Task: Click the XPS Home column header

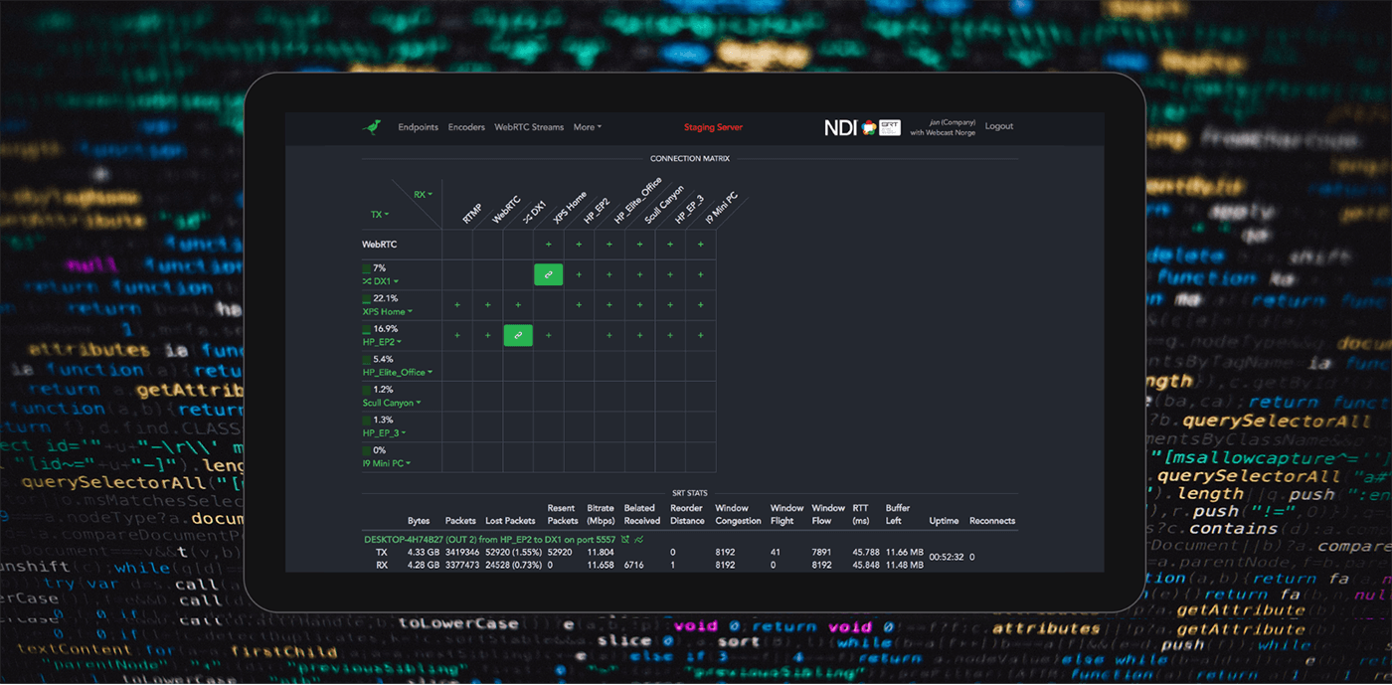Action: [x=570, y=207]
